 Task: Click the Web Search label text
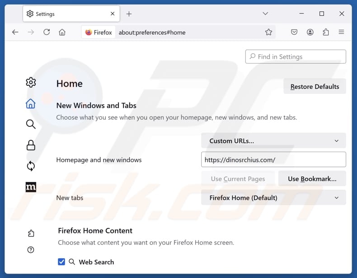pos(96,262)
